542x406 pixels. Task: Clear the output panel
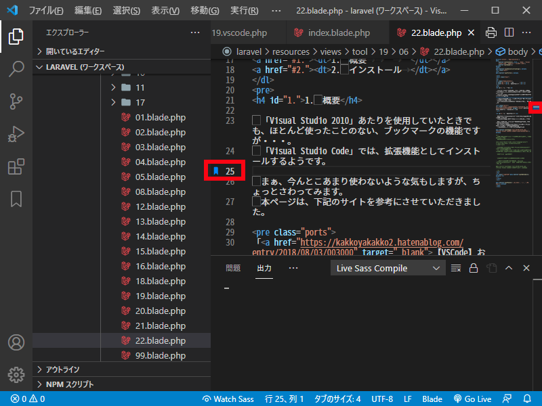pos(456,268)
